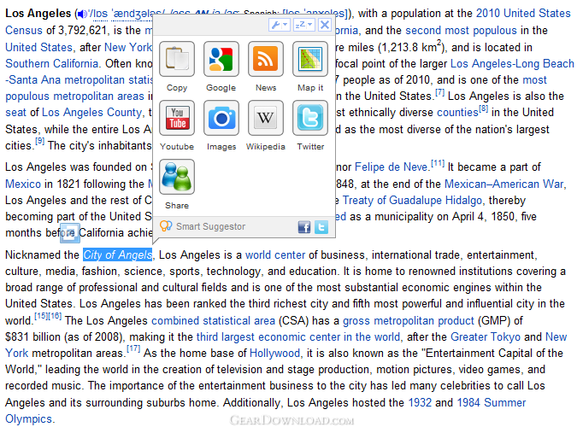Open the snooze zZ dropdown
Screen dimensions: 583x427
point(303,25)
